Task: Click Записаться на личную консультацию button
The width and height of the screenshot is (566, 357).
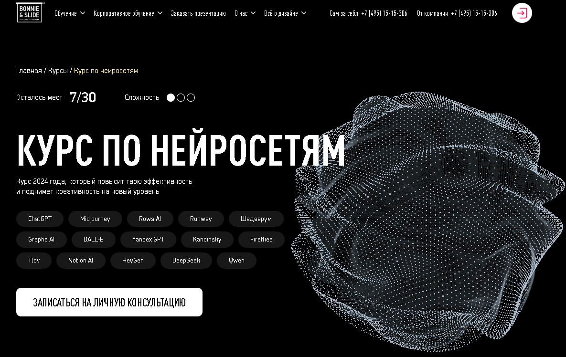Action: pos(109,302)
